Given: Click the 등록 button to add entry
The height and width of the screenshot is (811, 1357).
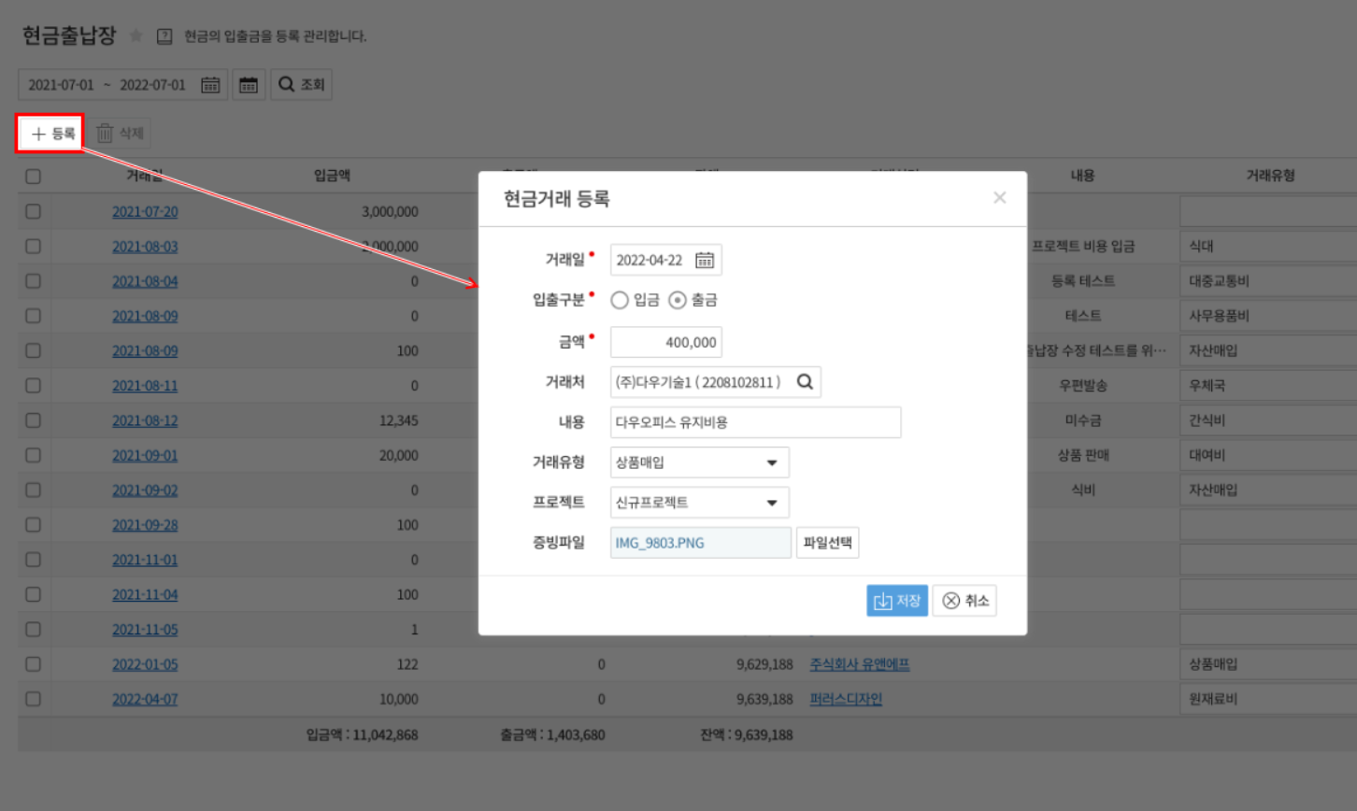Looking at the screenshot, I should (x=51, y=134).
